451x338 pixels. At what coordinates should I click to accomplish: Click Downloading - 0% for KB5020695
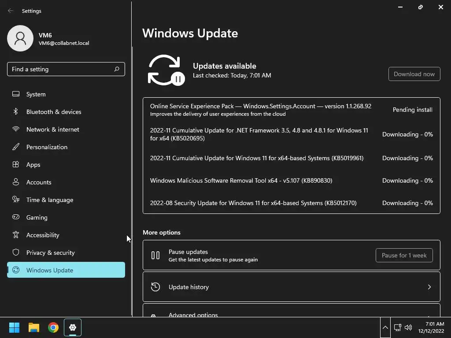[407, 134]
